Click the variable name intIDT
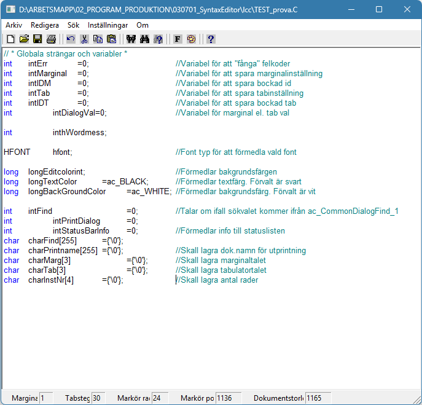The image size is (422, 405). 39,103
